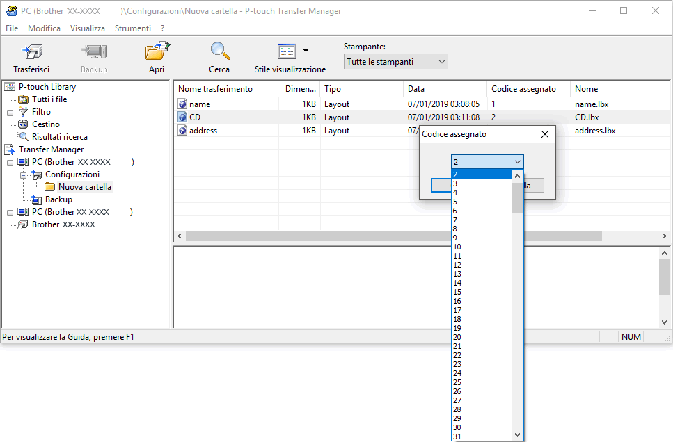Click the code list scroll down arrow
Screen dimensions: 673x442
pyautogui.click(x=517, y=435)
